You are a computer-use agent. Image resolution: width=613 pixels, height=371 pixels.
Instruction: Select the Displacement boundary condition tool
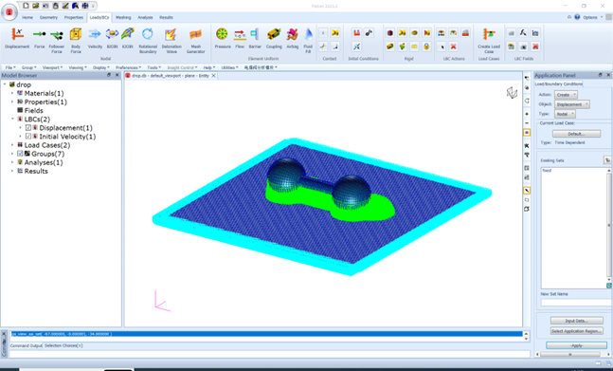(x=17, y=38)
